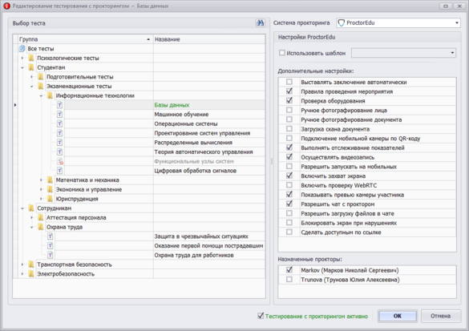The width and height of the screenshot is (469, 331).
Task: Enable Выставлять заключение автоматически checkbox
Action: 289,82
